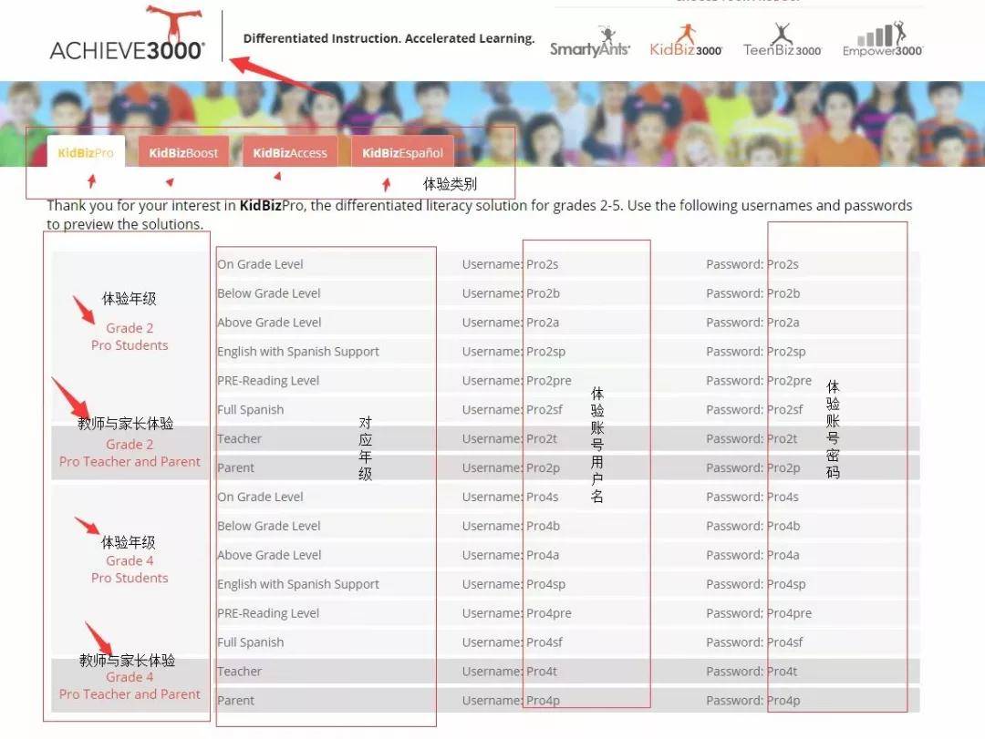Switch to the KidBizEspañol tab

(402, 152)
